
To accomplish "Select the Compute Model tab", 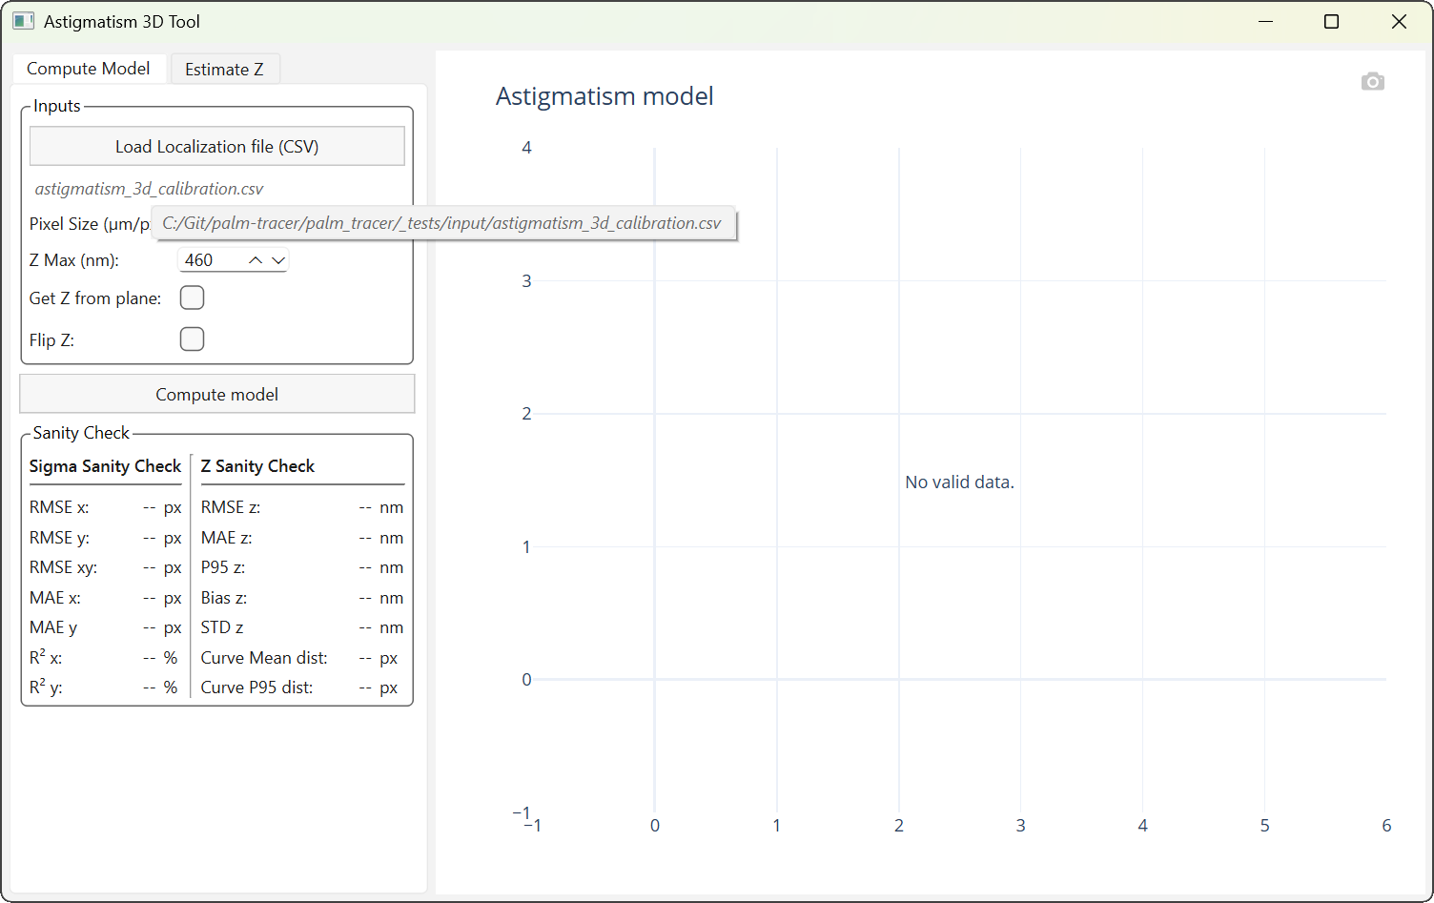I will (88, 68).
